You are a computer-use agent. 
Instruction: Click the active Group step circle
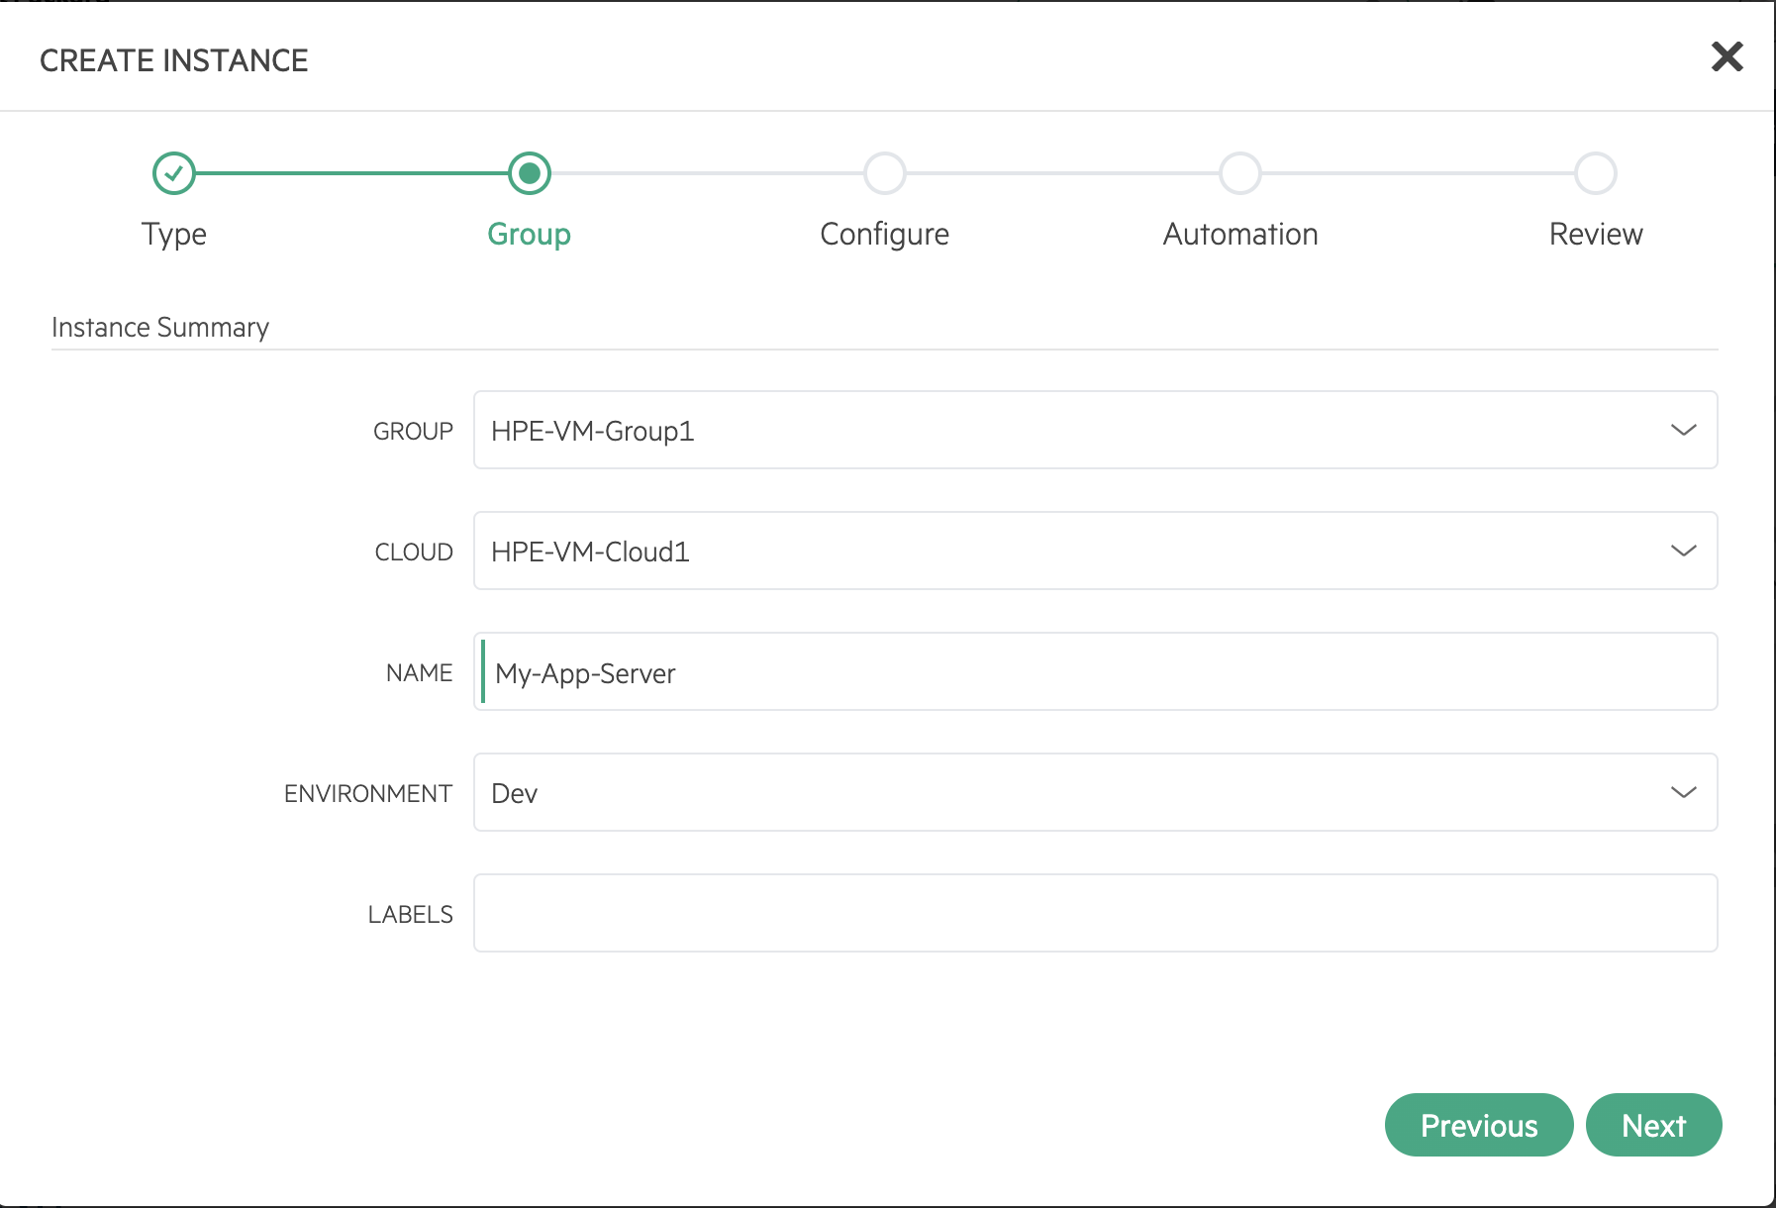click(530, 173)
